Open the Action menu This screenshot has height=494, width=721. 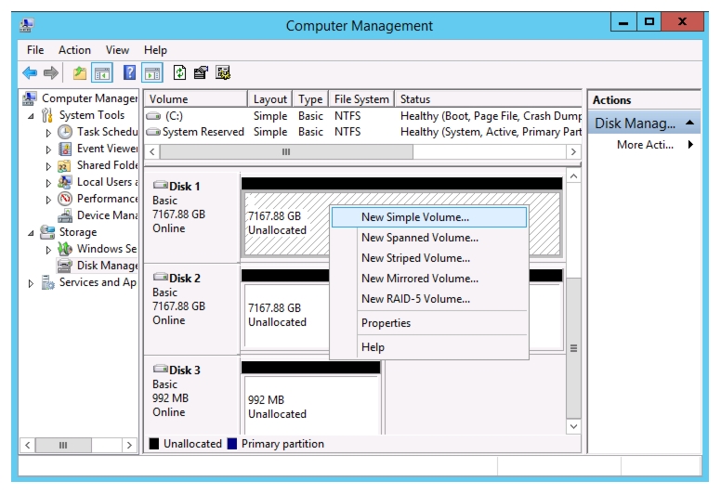pos(74,49)
